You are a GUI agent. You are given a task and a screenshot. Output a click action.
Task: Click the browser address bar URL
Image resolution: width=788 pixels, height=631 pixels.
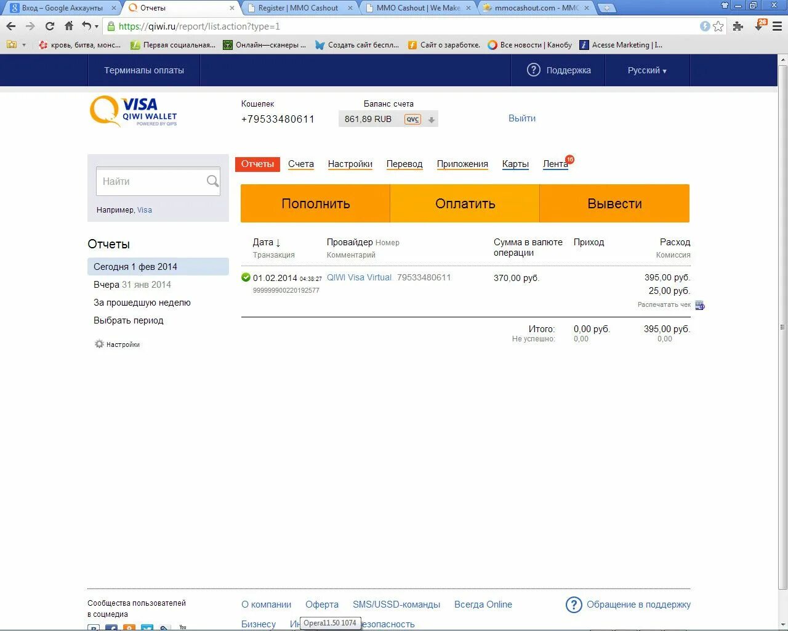coord(199,26)
